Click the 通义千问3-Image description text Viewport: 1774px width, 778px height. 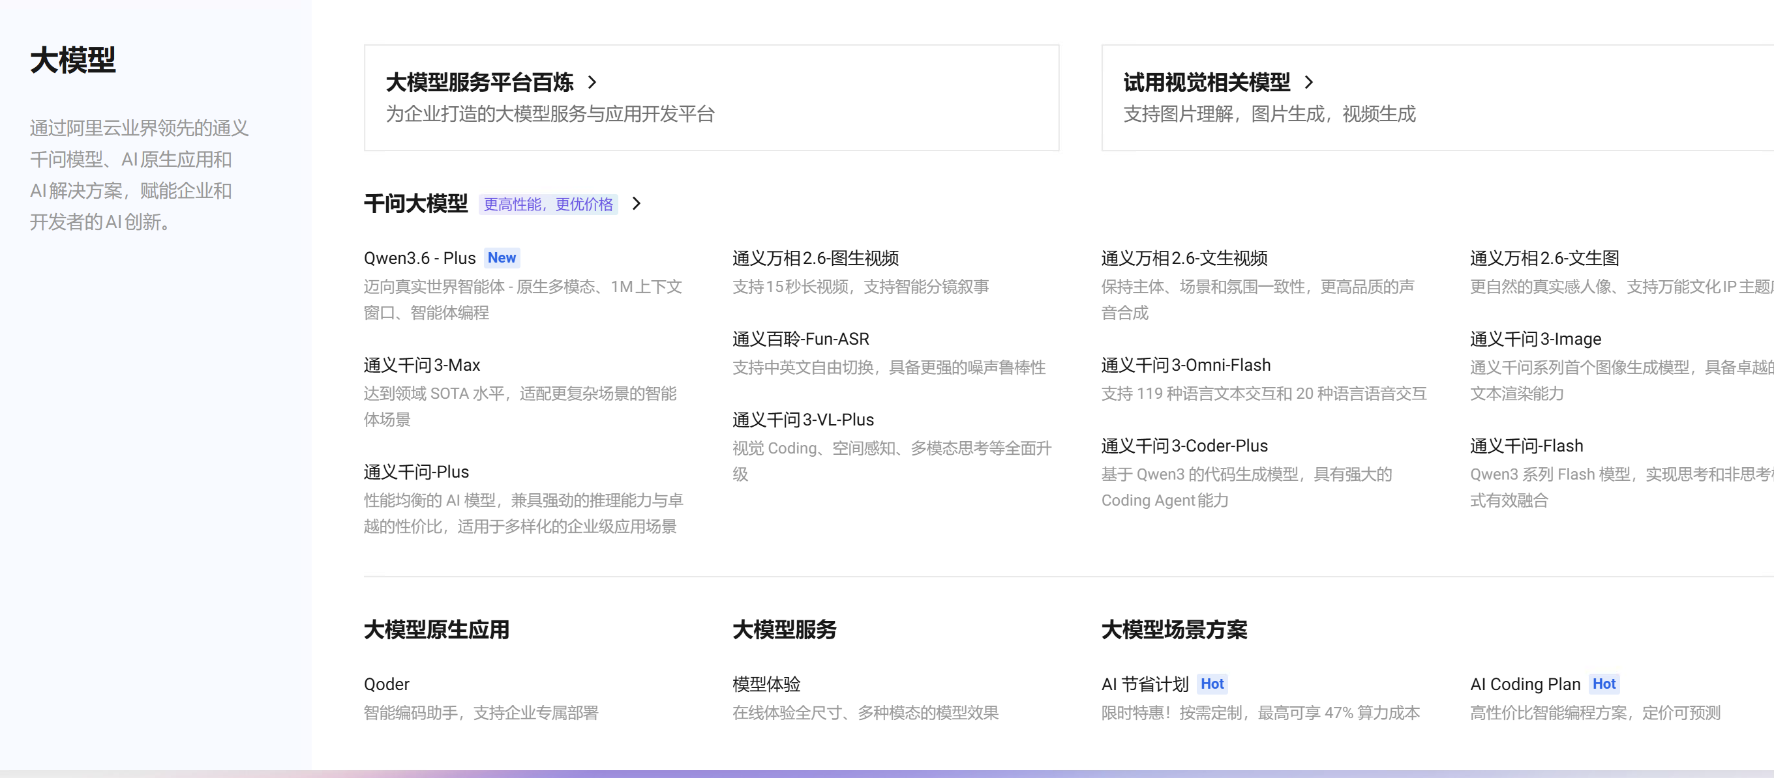(x=1622, y=381)
